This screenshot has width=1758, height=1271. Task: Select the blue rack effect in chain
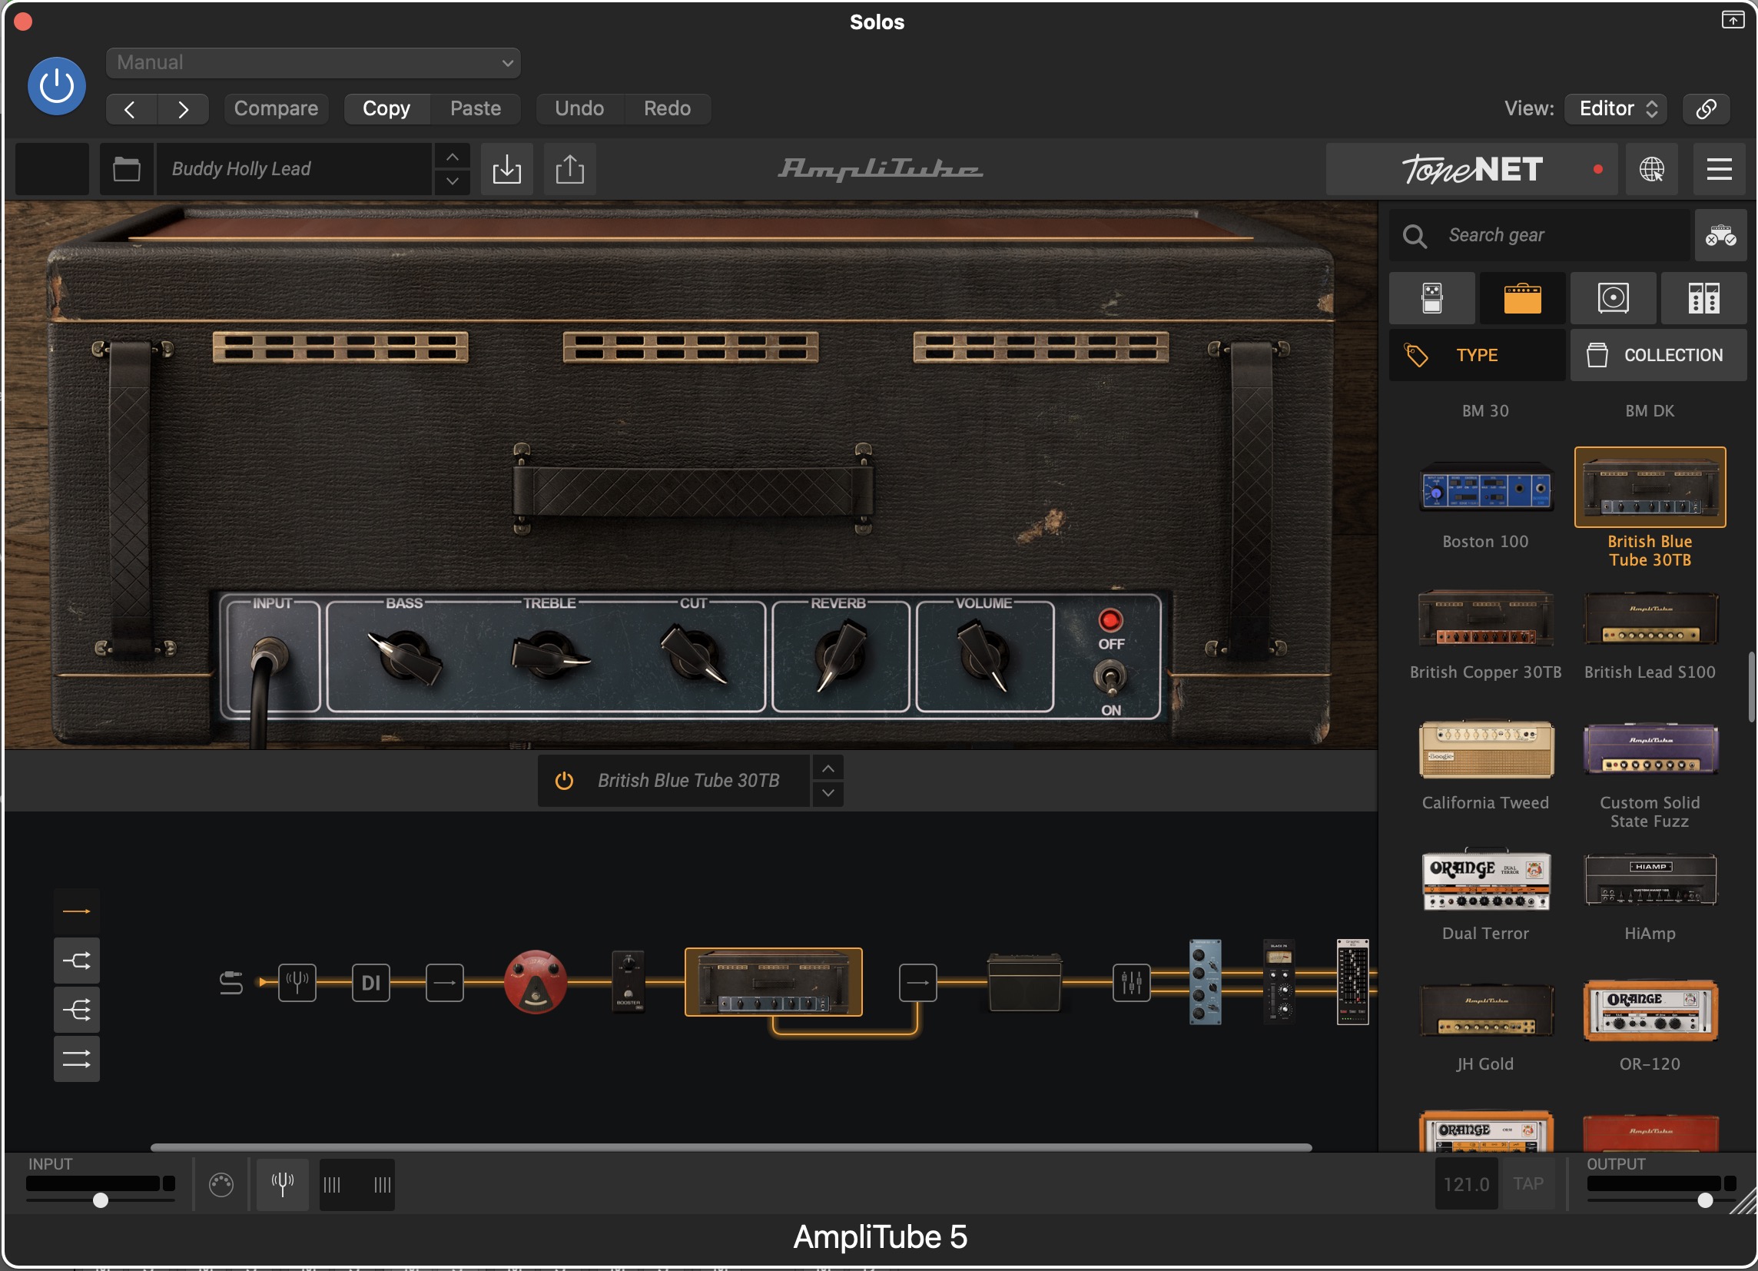1206,982
